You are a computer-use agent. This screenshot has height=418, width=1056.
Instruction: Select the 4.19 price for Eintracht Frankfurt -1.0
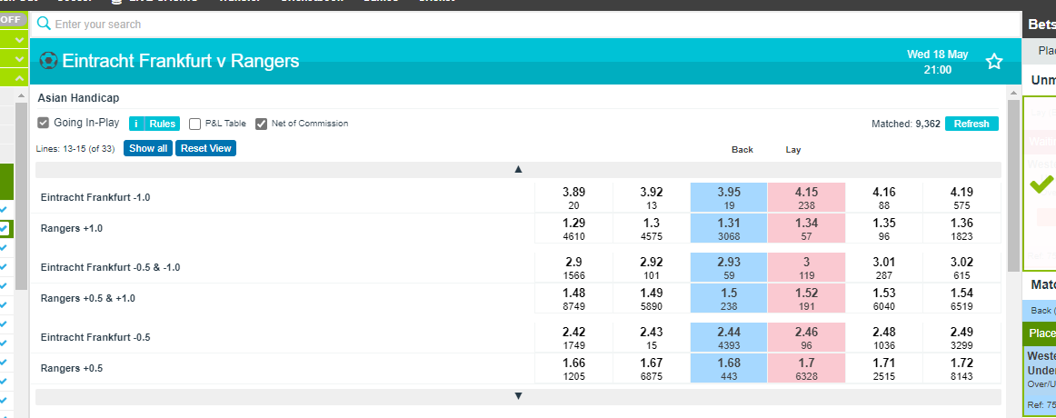point(961,198)
